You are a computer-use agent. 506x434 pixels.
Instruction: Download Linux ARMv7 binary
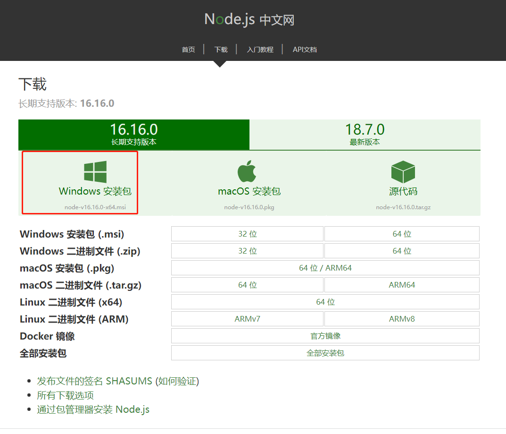[x=247, y=319]
